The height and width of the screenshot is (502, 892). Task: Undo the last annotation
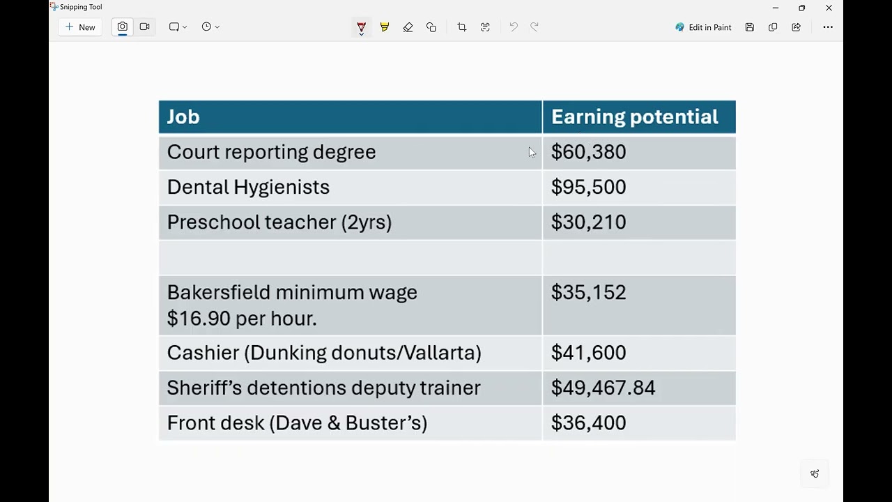(514, 27)
